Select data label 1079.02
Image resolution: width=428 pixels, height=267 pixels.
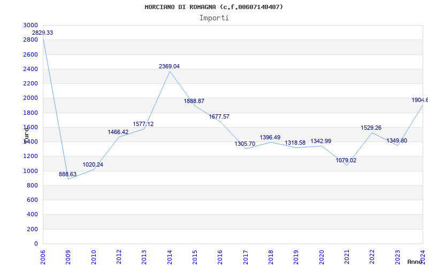[x=346, y=161]
